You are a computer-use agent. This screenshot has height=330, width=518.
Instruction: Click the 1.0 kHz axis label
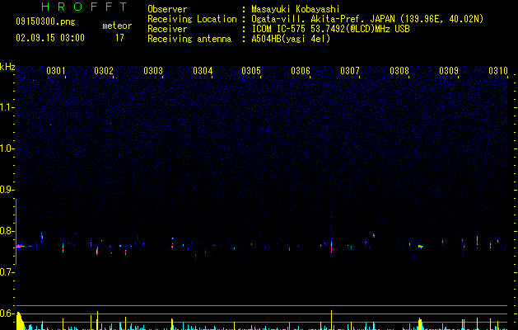pos(7,148)
